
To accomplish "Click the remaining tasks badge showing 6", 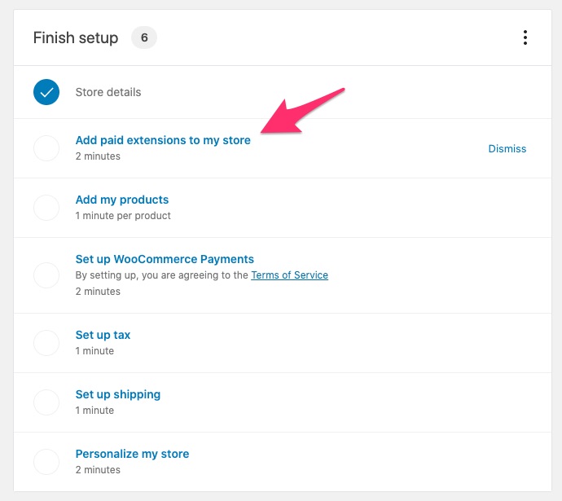I will tap(144, 37).
